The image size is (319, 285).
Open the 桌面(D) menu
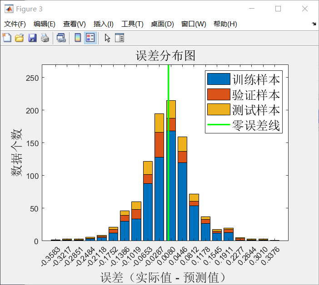pyautogui.click(x=162, y=24)
